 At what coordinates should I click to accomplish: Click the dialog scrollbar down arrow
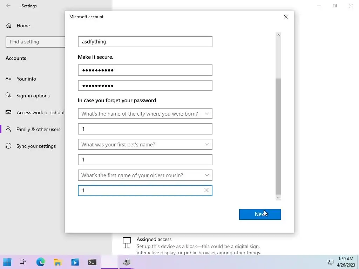point(278,198)
